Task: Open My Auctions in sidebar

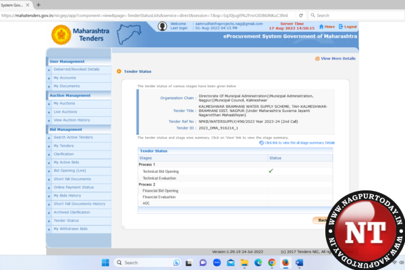Action: pos(64,103)
